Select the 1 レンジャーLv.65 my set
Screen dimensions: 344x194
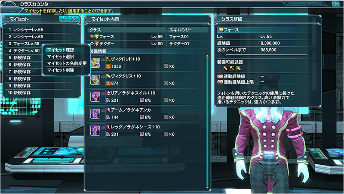click(42, 29)
